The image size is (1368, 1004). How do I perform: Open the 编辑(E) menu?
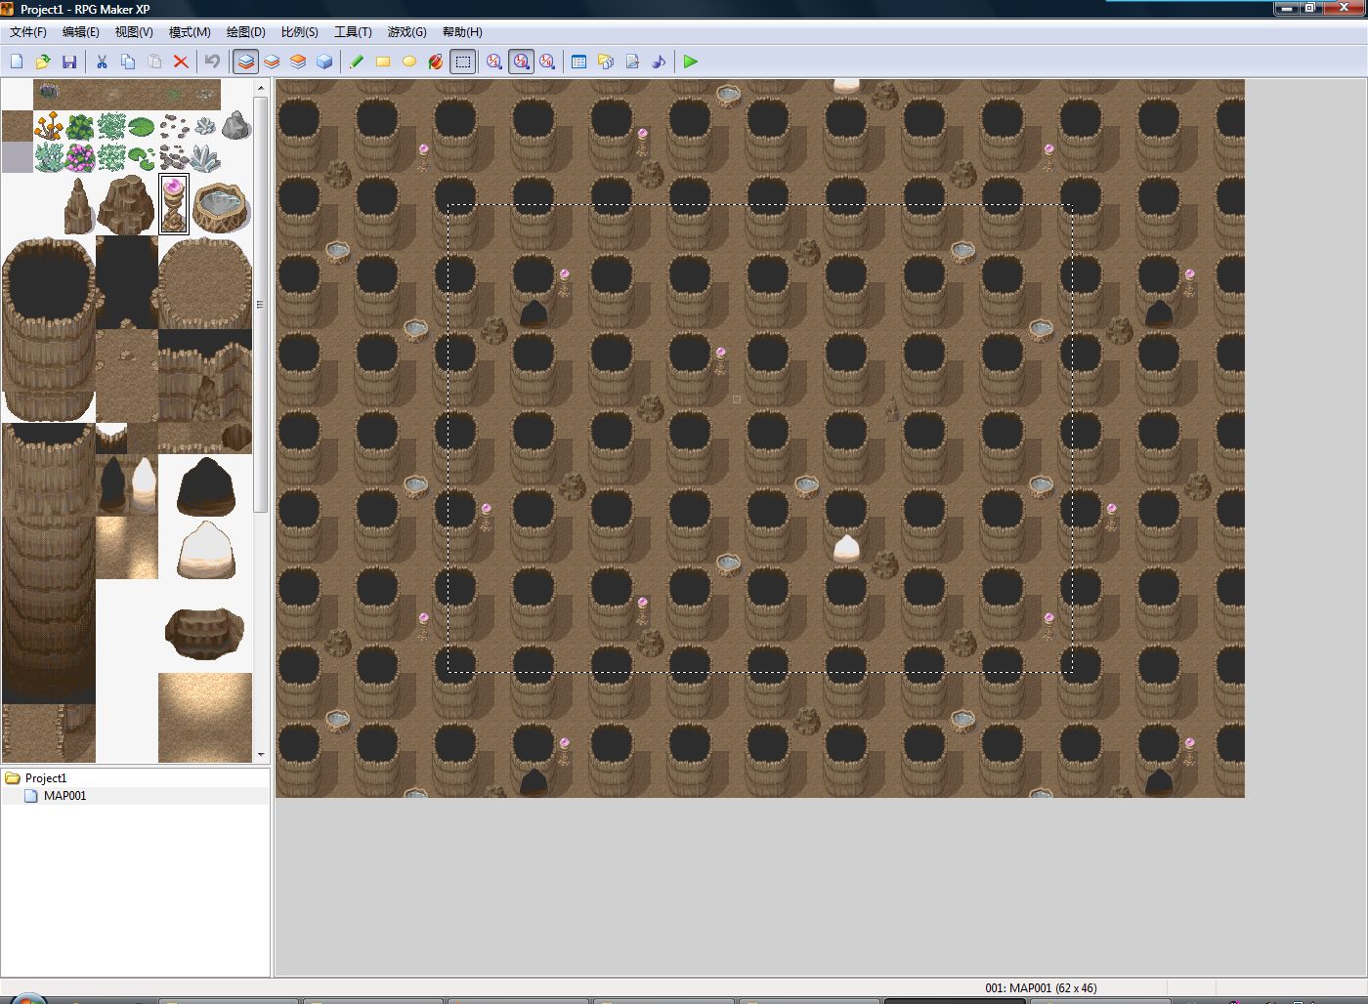(x=81, y=32)
